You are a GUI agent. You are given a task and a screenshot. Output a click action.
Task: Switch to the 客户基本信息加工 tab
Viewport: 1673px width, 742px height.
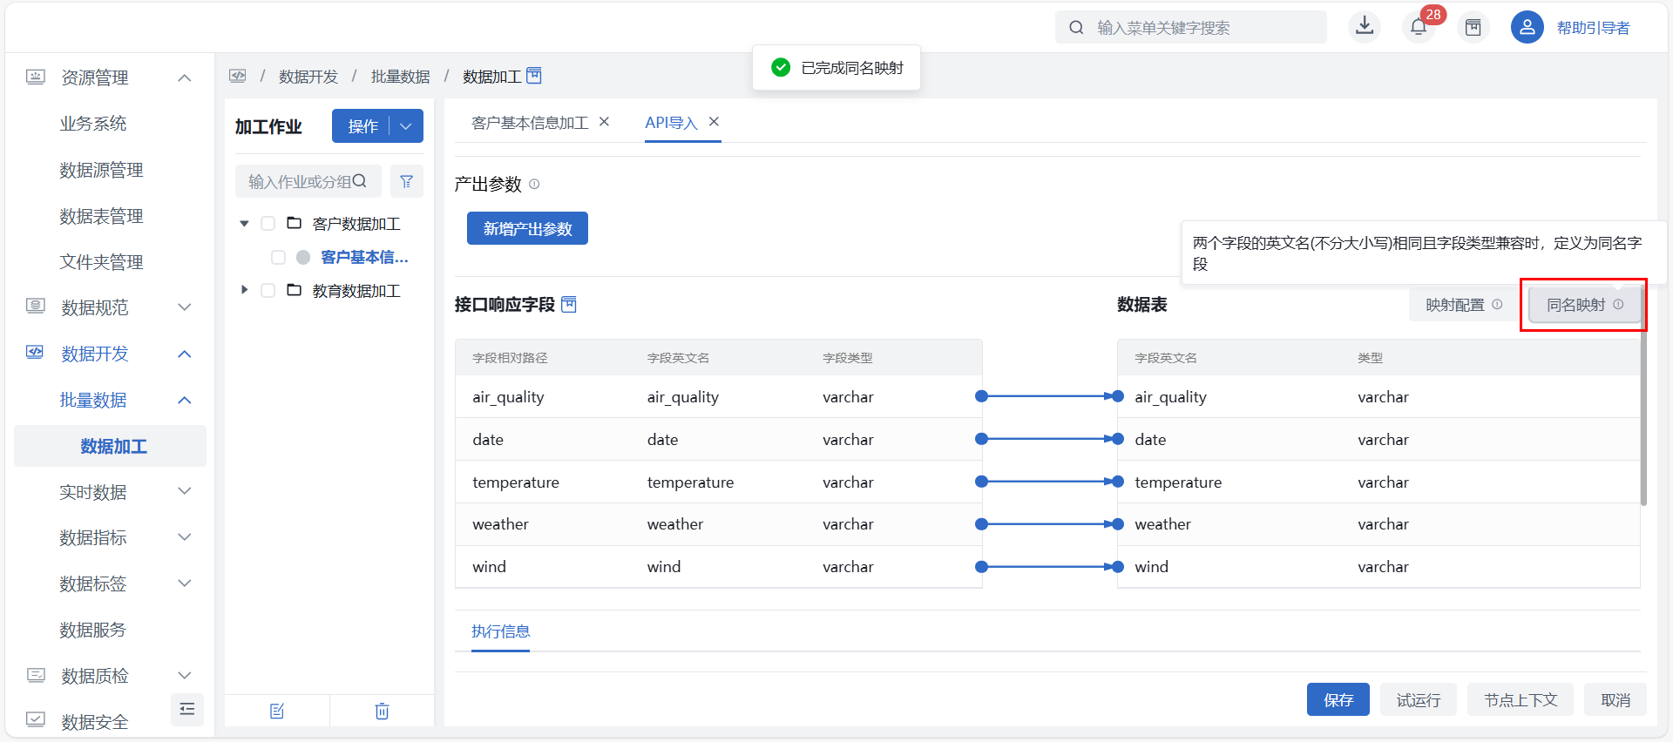(530, 123)
